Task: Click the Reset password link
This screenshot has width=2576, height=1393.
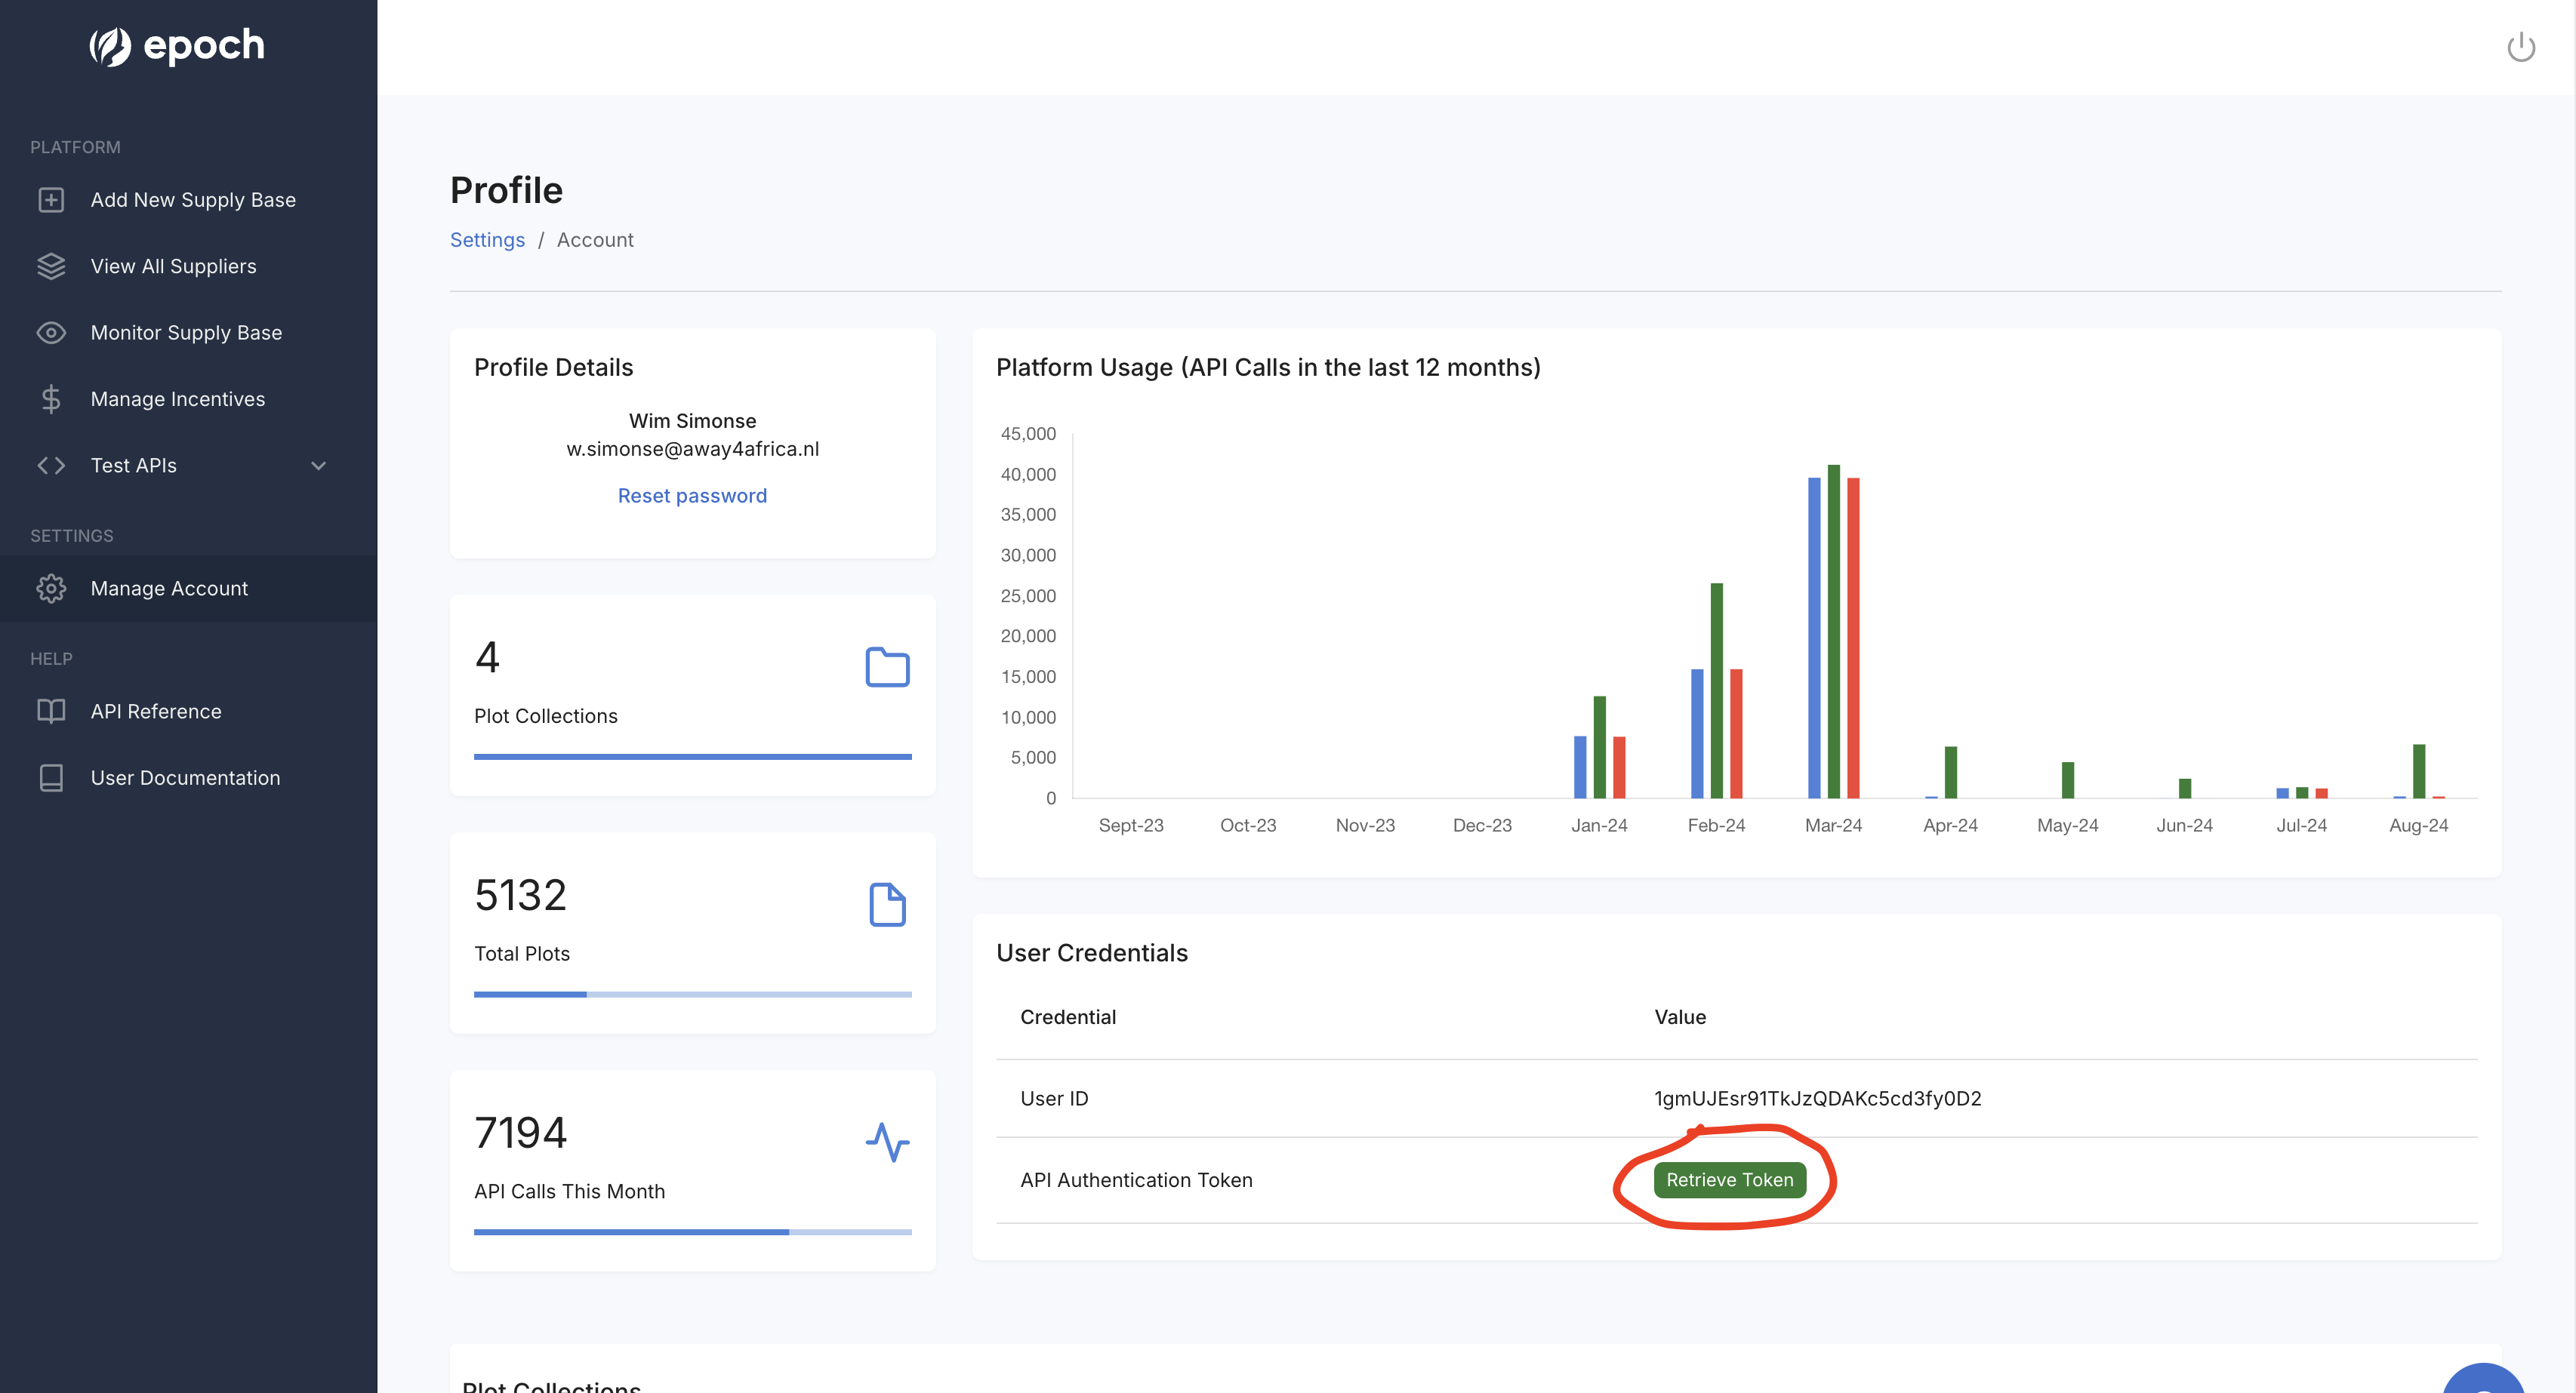Action: (692, 496)
